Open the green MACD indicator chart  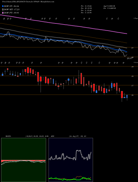(x=23, y=160)
